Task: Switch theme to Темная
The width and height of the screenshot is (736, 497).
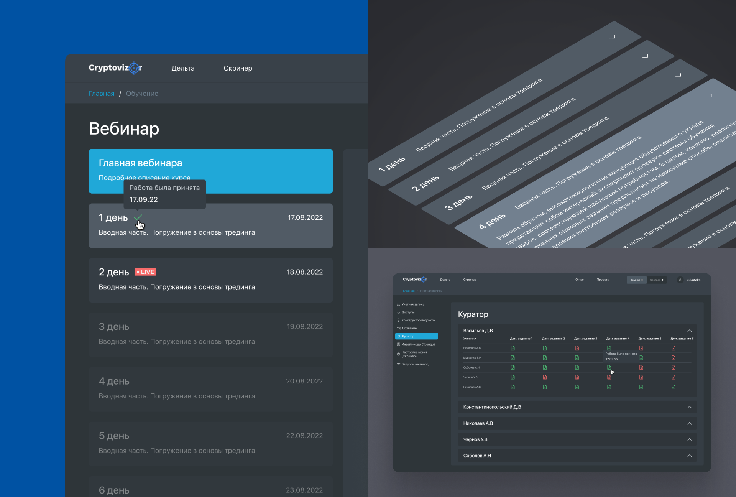Action: (x=636, y=280)
